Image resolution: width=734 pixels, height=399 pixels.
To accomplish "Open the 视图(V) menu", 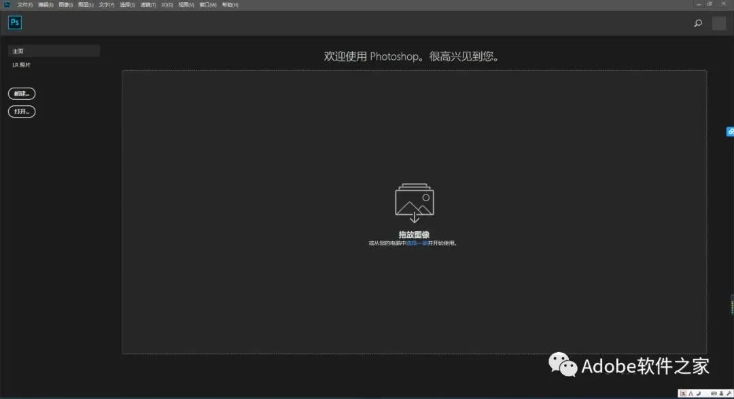I will (x=186, y=5).
